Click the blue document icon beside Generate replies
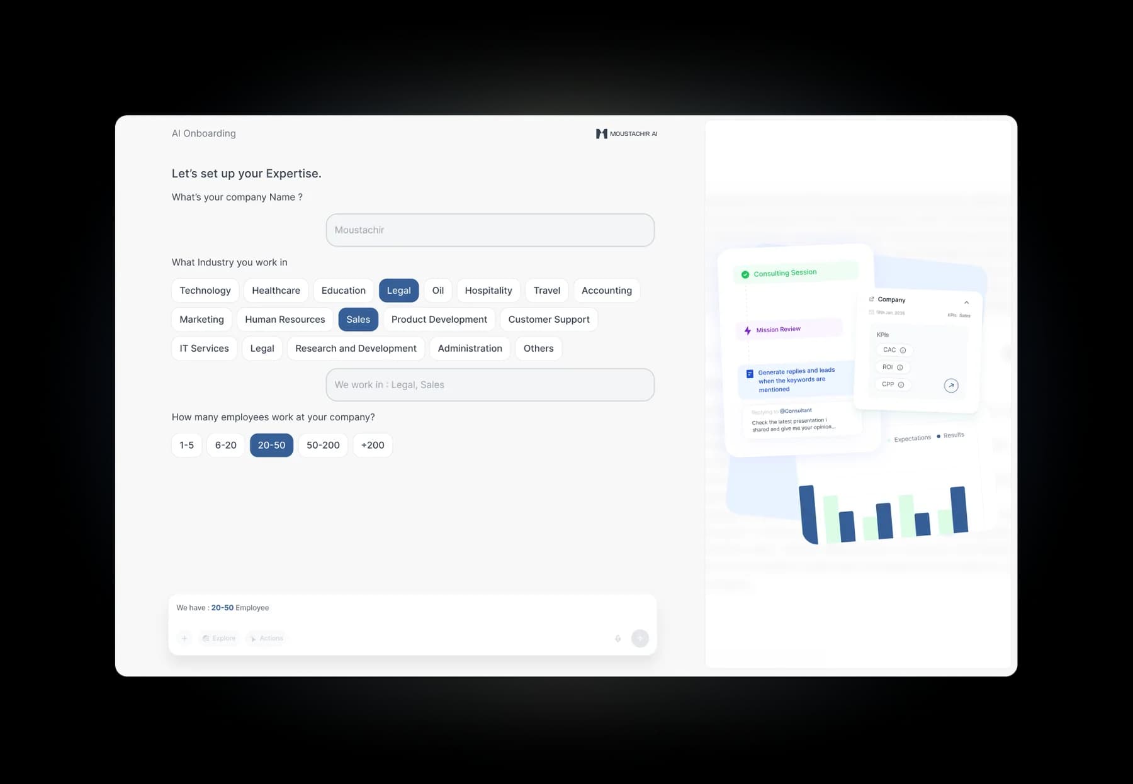Viewport: 1133px width, 784px height. 750,374
